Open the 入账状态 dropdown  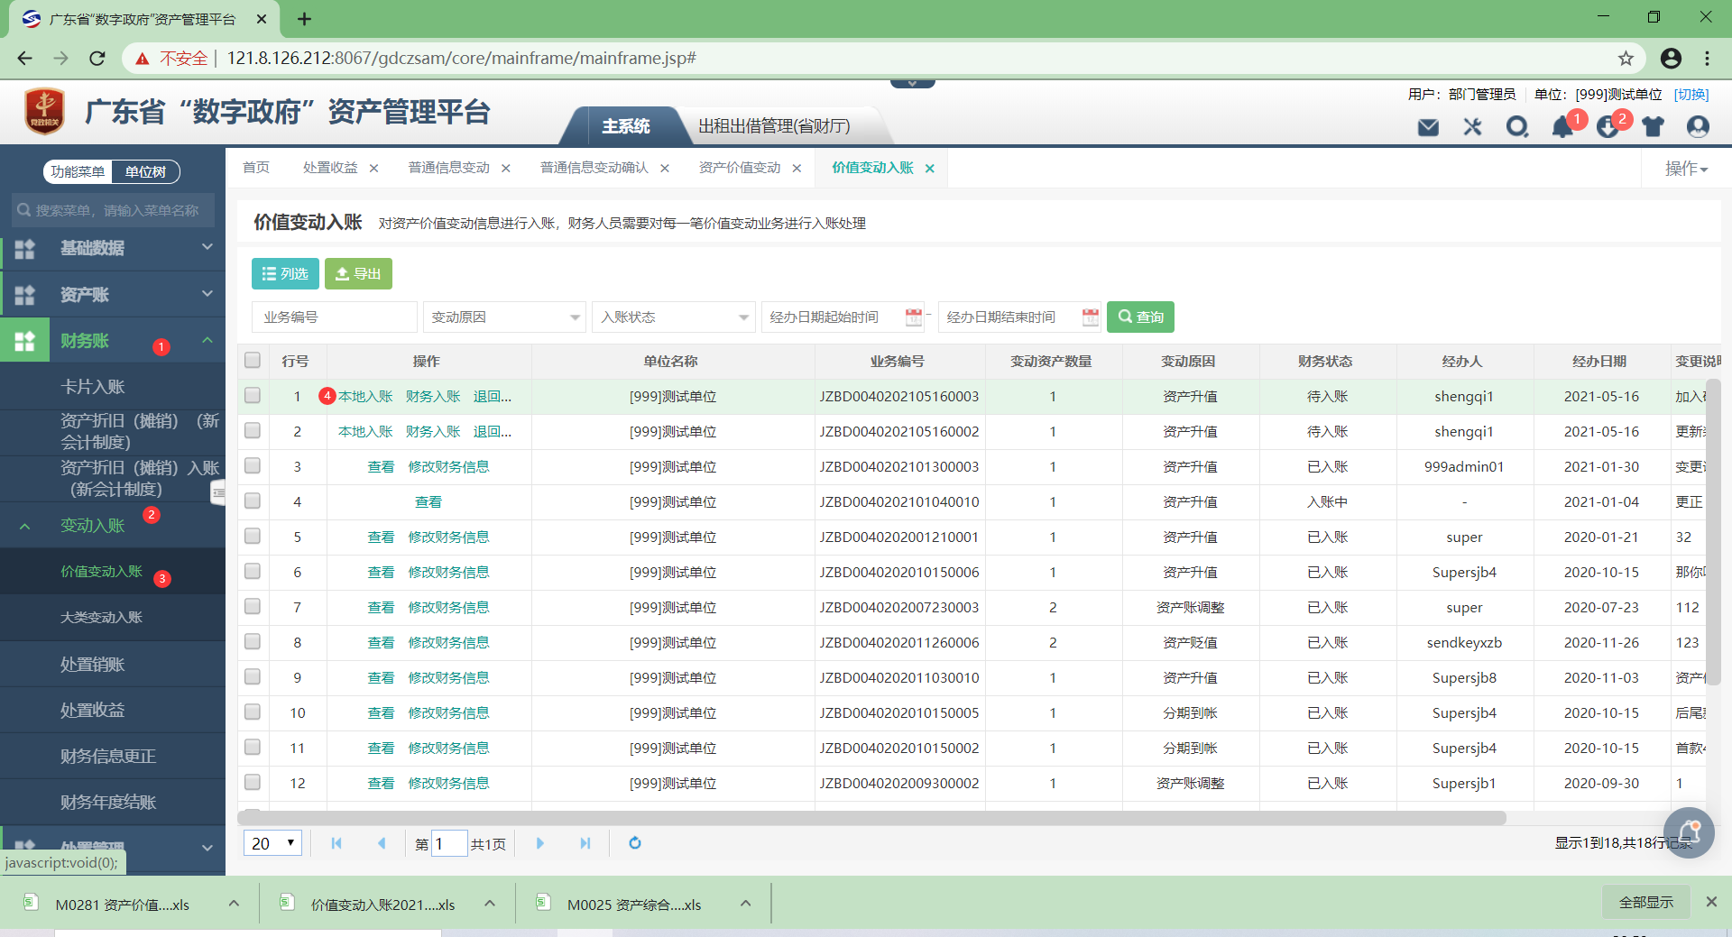pos(673,317)
